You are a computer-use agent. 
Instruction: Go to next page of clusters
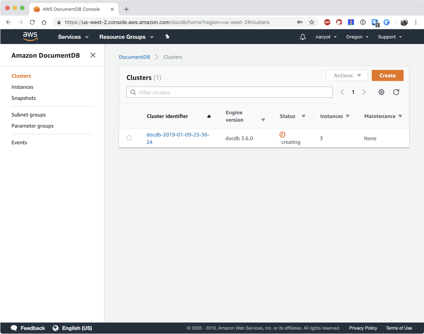pyautogui.click(x=364, y=92)
